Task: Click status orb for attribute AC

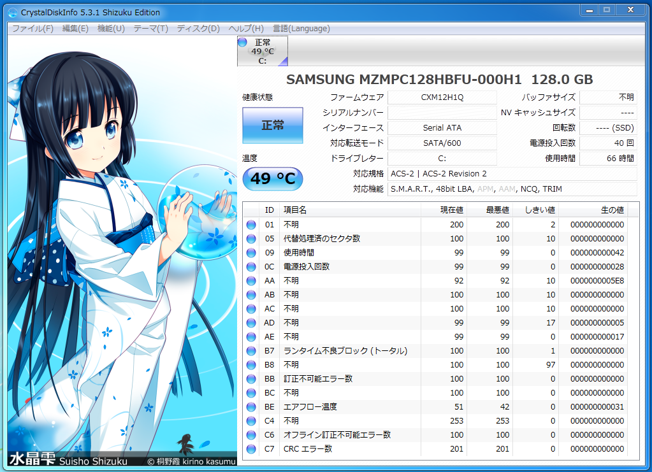Action: pos(251,309)
